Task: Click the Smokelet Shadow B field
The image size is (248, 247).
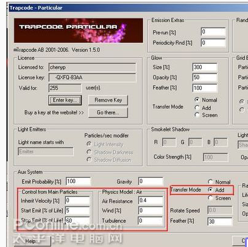Action: click(x=221, y=142)
